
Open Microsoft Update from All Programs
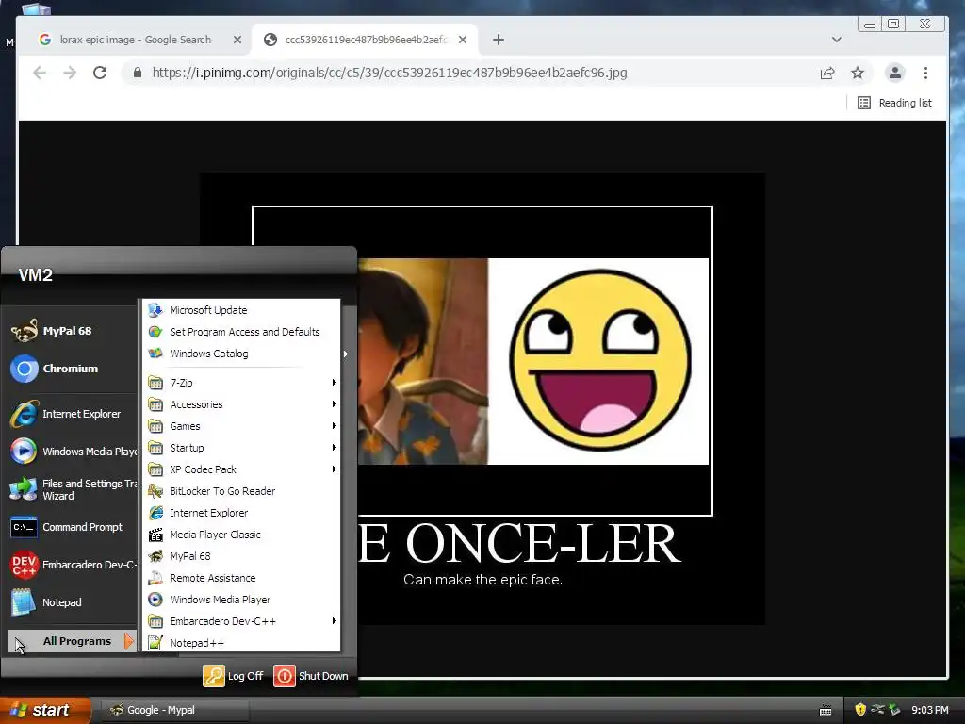240,310
